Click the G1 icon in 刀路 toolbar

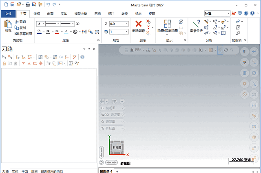(61, 57)
